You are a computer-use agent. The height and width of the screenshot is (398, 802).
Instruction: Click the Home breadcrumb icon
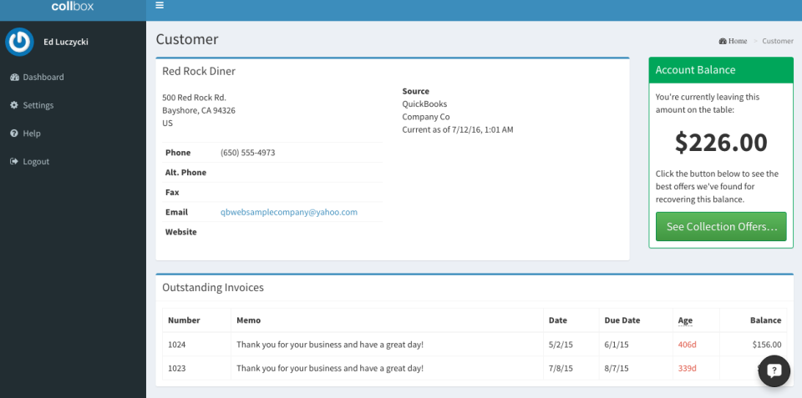click(723, 41)
